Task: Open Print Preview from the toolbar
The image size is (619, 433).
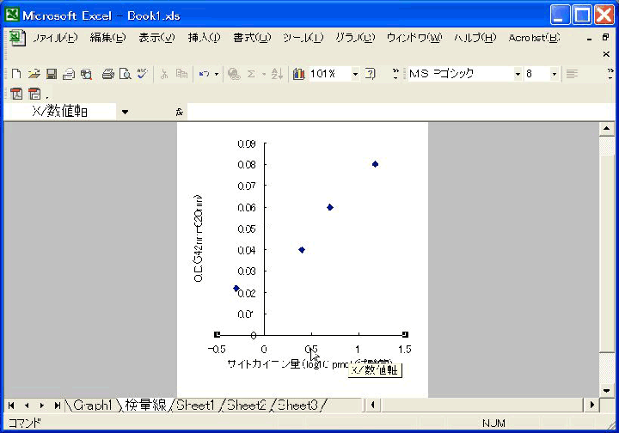Action: (x=125, y=75)
